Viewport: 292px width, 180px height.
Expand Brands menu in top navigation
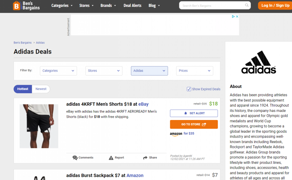point(108,5)
